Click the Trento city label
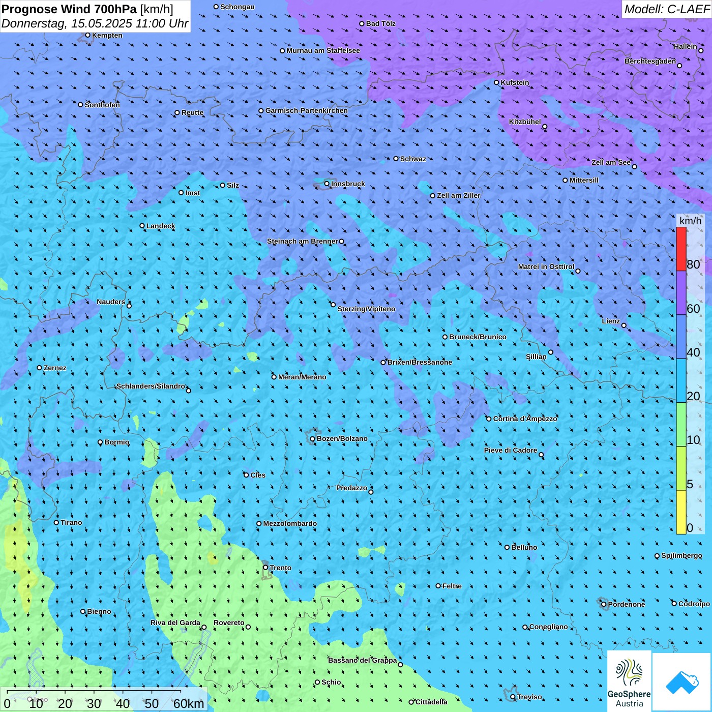Viewport: 712px width, 712px height. (x=280, y=568)
